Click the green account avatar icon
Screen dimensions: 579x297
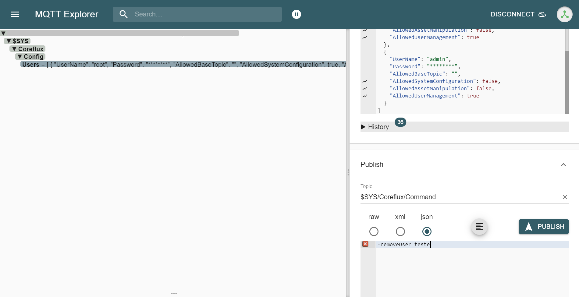[564, 14]
